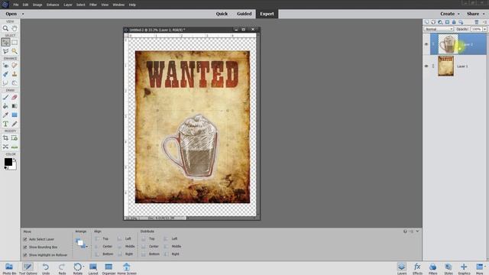Click the white background color swatch
Viewport: 489px width, 275px height.
coord(14,167)
